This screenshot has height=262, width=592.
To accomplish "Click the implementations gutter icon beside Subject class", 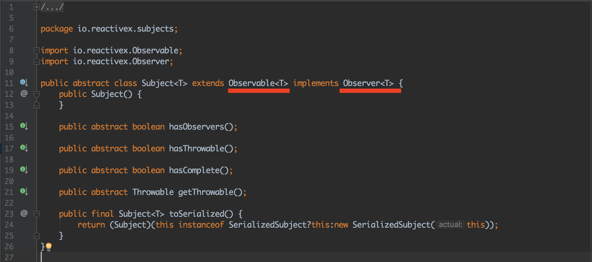I will pyautogui.click(x=24, y=83).
